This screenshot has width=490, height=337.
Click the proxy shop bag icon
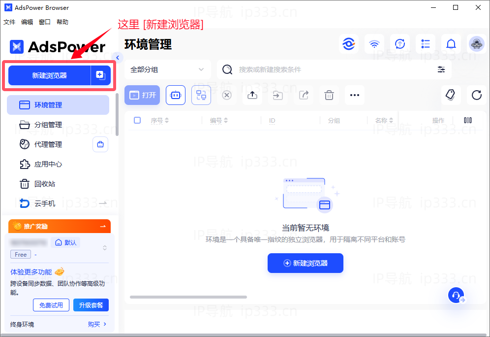pyautogui.click(x=100, y=144)
